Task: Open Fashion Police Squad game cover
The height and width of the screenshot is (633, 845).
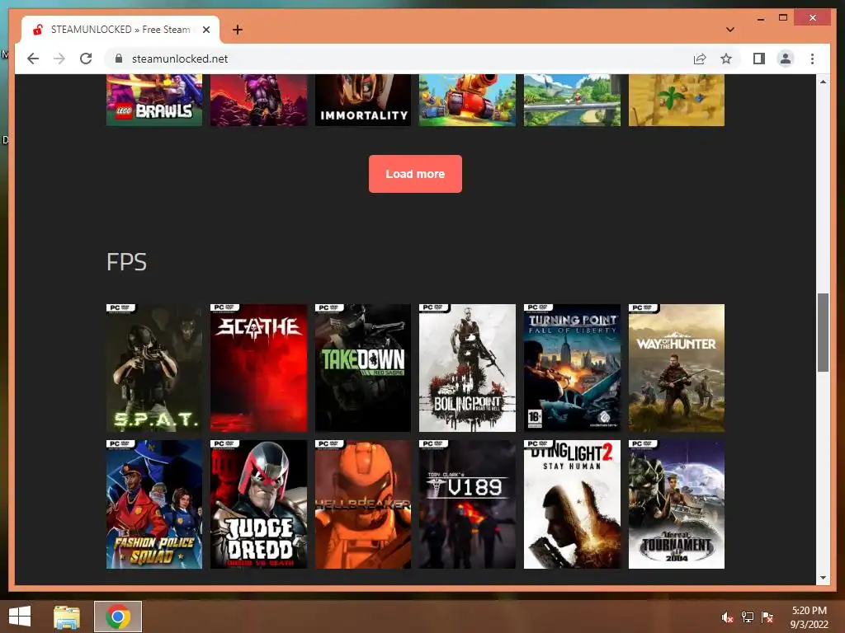Action: pyautogui.click(x=154, y=504)
